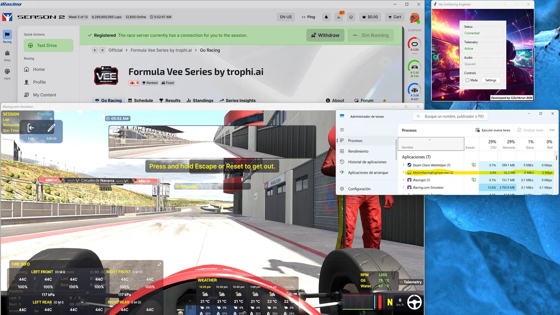The height and width of the screenshot is (315, 560).
Task: Open the Paint section in iRacing sidebar
Action: pyautogui.click(x=7, y=73)
